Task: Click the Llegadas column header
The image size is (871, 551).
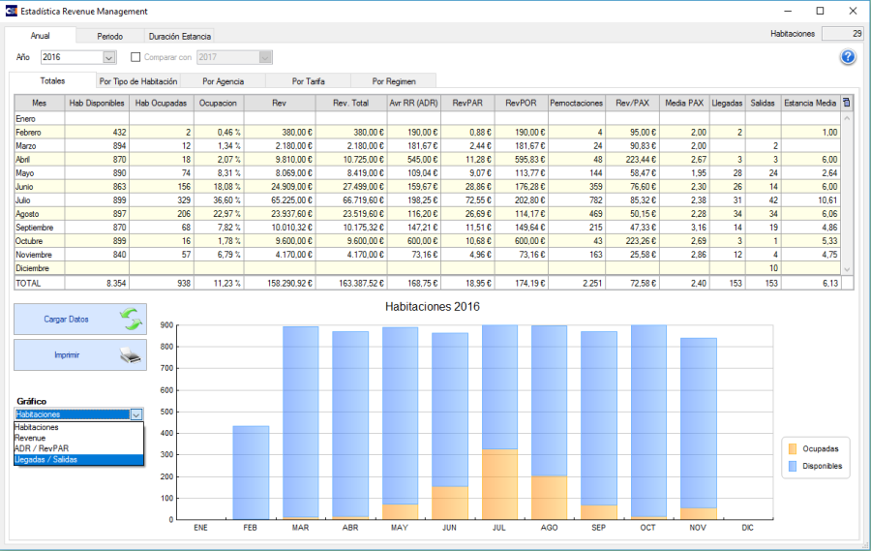Action: (x=727, y=103)
